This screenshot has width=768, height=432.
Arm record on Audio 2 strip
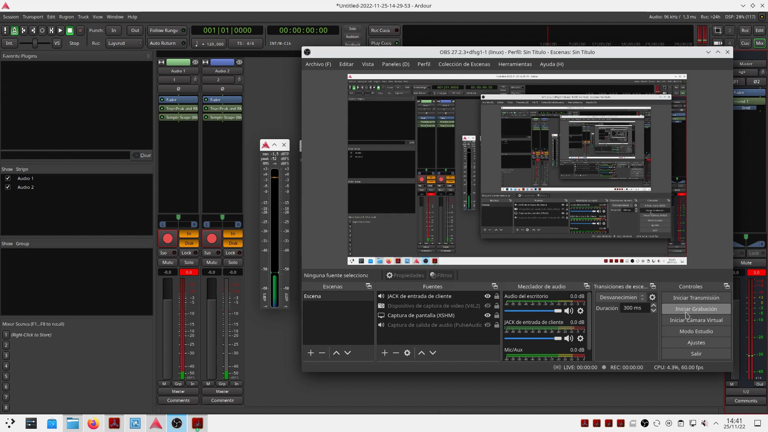(212, 238)
